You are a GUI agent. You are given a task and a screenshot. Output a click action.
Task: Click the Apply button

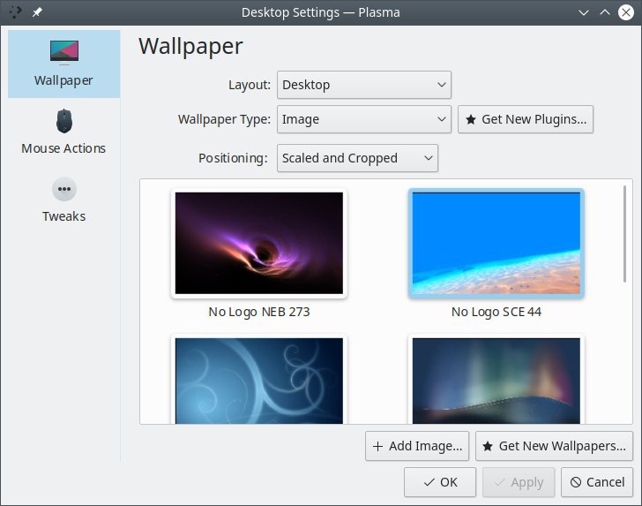click(519, 482)
